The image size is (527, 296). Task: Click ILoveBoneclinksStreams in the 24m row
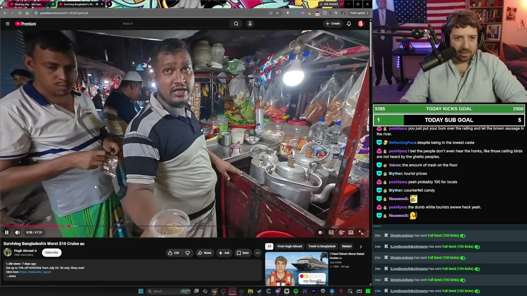point(409,247)
